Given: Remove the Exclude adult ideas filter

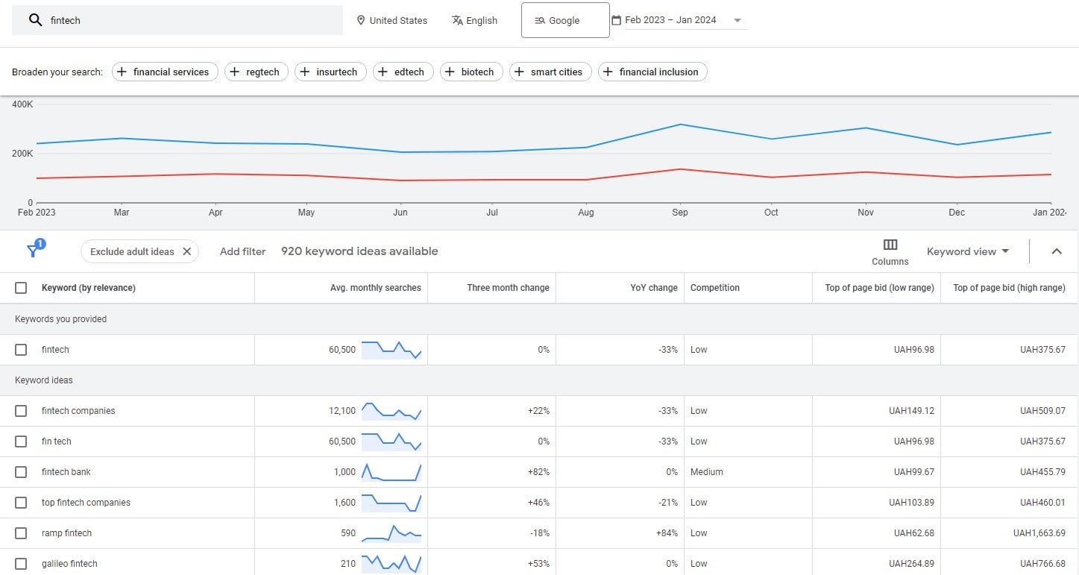Looking at the screenshot, I should pyautogui.click(x=186, y=251).
